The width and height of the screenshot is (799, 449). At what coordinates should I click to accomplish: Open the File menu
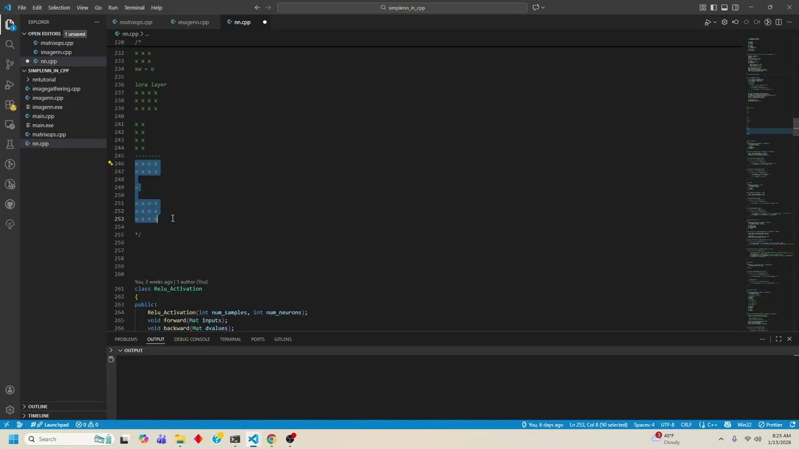click(x=22, y=7)
